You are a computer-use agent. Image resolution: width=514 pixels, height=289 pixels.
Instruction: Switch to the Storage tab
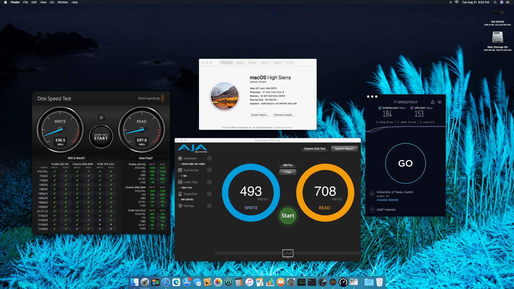coord(252,63)
